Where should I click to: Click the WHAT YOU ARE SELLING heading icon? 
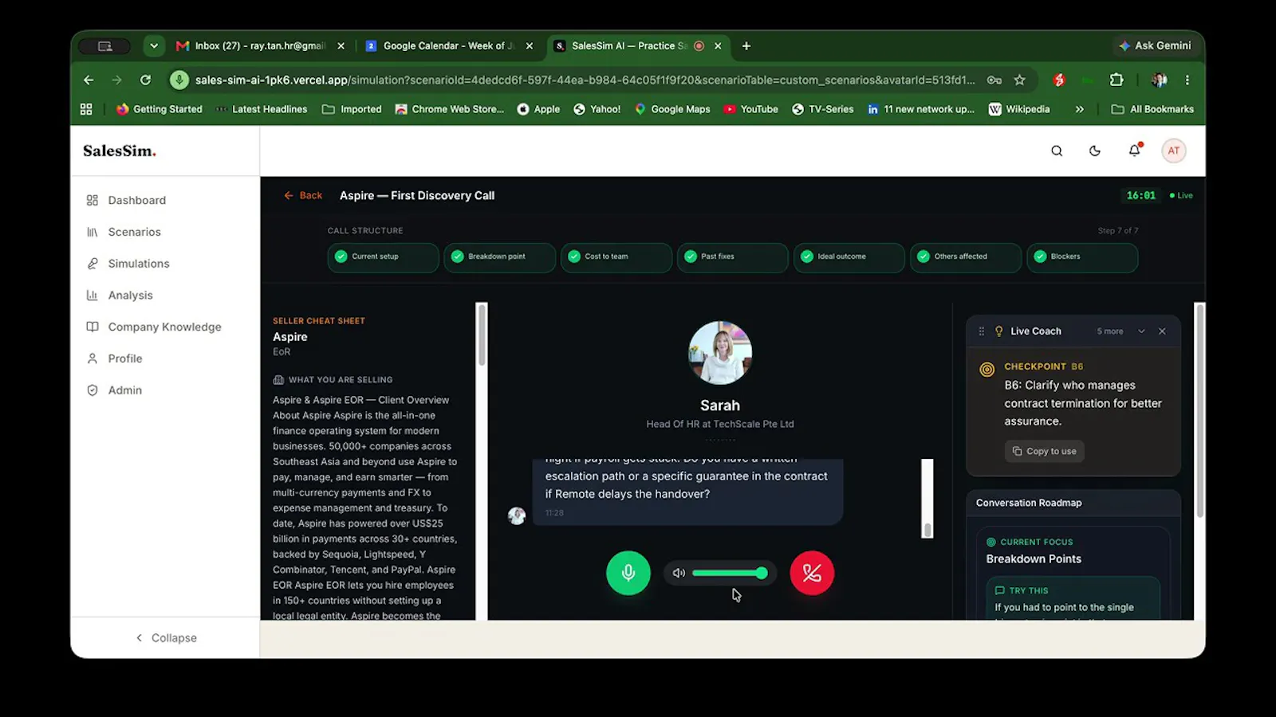point(278,380)
